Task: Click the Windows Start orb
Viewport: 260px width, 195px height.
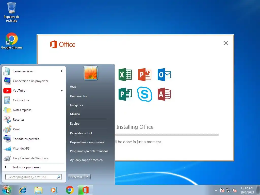Action: (7, 190)
